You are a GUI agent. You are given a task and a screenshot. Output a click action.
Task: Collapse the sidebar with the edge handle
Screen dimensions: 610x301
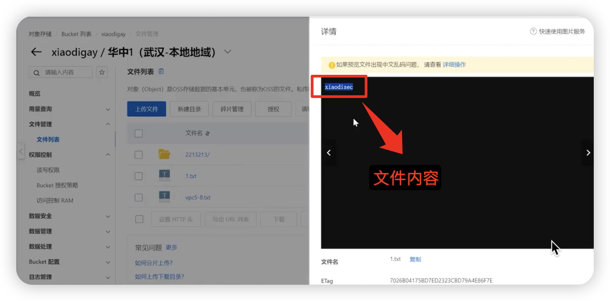[x=21, y=152]
